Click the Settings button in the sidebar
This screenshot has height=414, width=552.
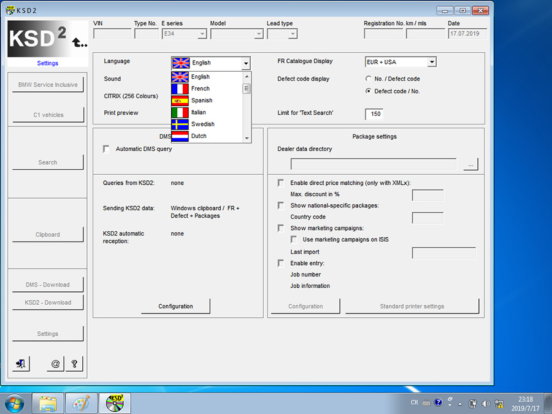48,334
